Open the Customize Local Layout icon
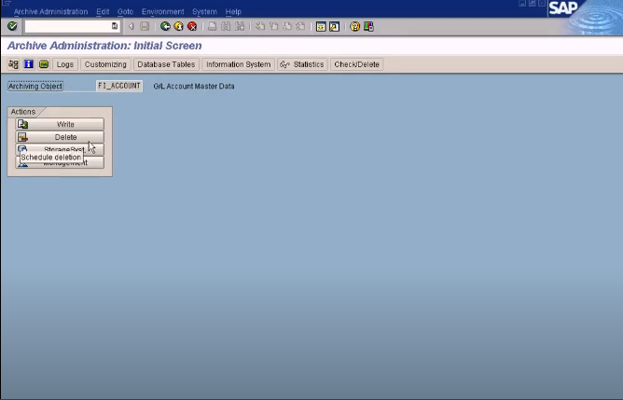623x400 pixels. click(368, 27)
